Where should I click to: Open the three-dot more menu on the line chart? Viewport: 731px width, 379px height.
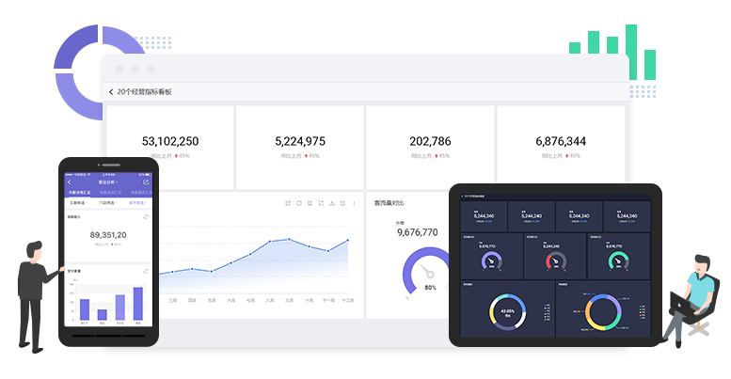tap(354, 203)
